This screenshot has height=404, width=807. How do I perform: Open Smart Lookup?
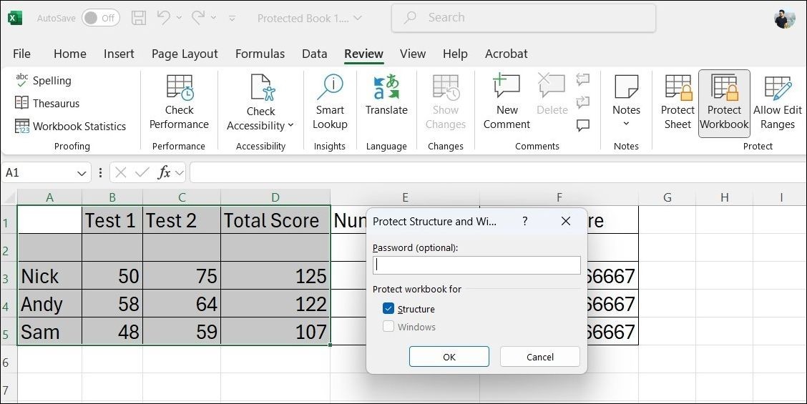[x=330, y=102]
